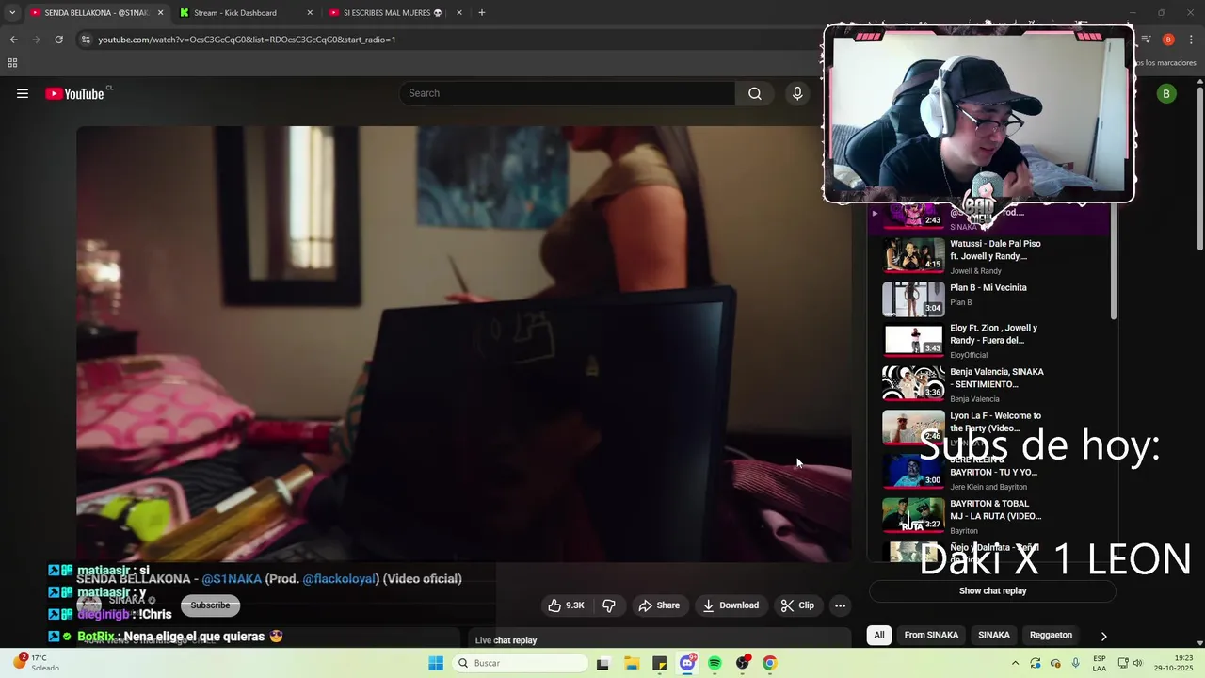Image resolution: width=1205 pixels, height=678 pixels.
Task: Open BAYRITON & TOBAL MJ - LA RUTA video
Action: pyautogui.click(x=988, y=516)
